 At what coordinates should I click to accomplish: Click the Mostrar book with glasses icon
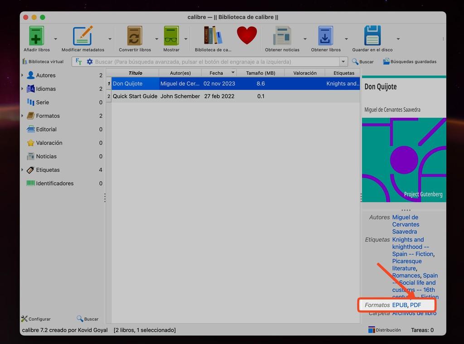171,35
